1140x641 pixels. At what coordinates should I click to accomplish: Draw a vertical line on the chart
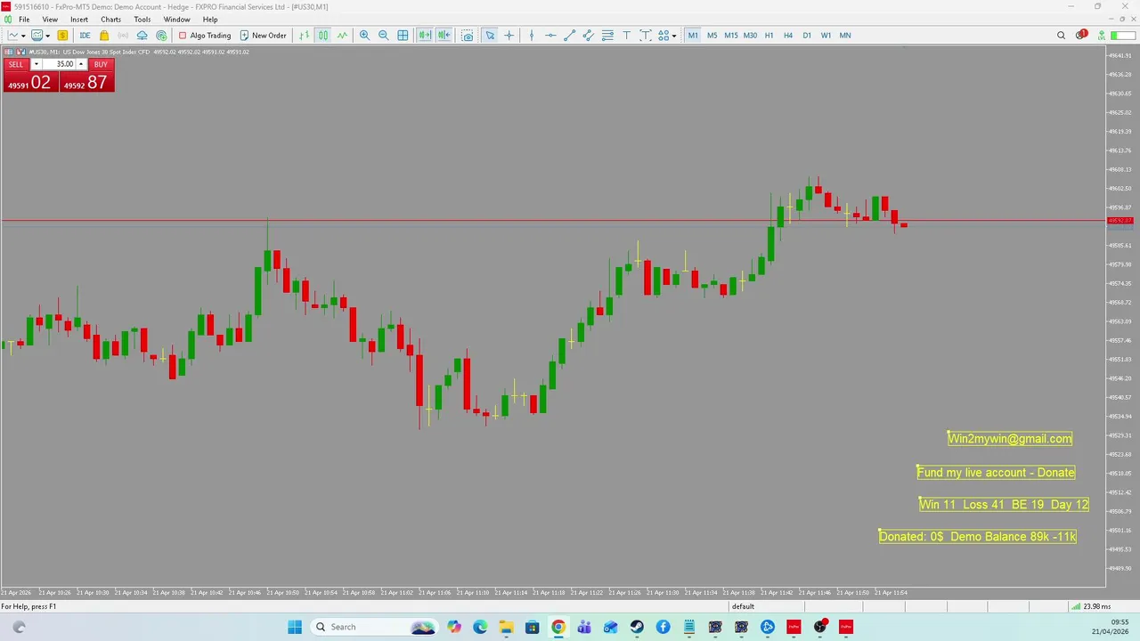[x=532, y=36]
